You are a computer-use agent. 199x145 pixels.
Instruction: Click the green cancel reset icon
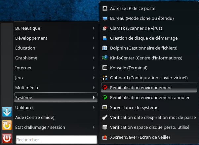click(105, 97)
